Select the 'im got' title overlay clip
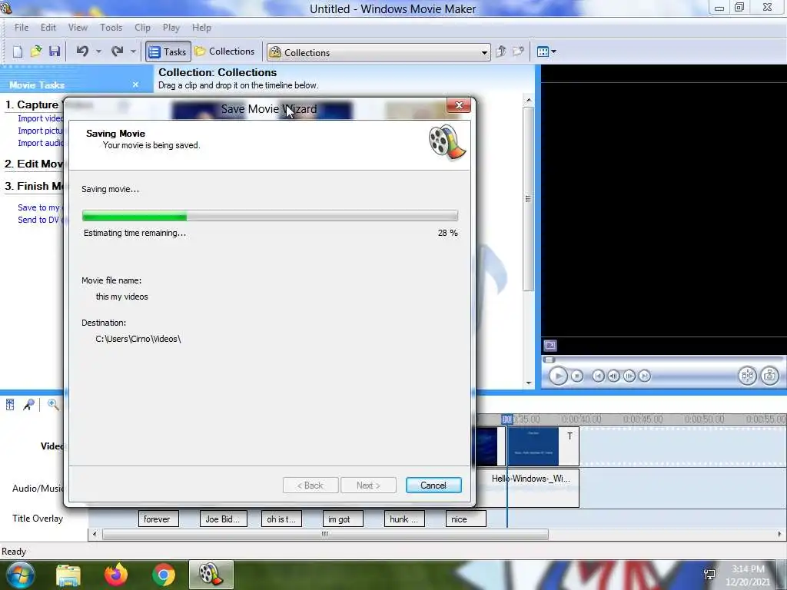Image resolution: width=787 pixels, height=590 pixels. click(343, 519)
